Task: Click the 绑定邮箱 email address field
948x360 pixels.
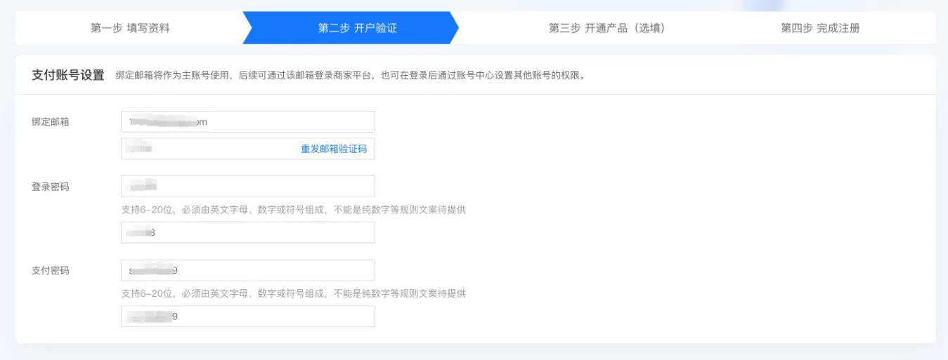Action: [x=247, y=122]
